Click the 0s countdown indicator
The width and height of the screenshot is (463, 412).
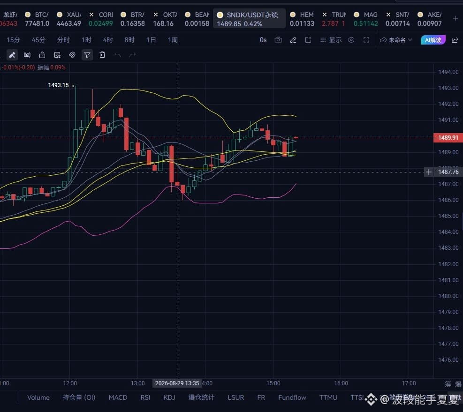coord(263,40)
